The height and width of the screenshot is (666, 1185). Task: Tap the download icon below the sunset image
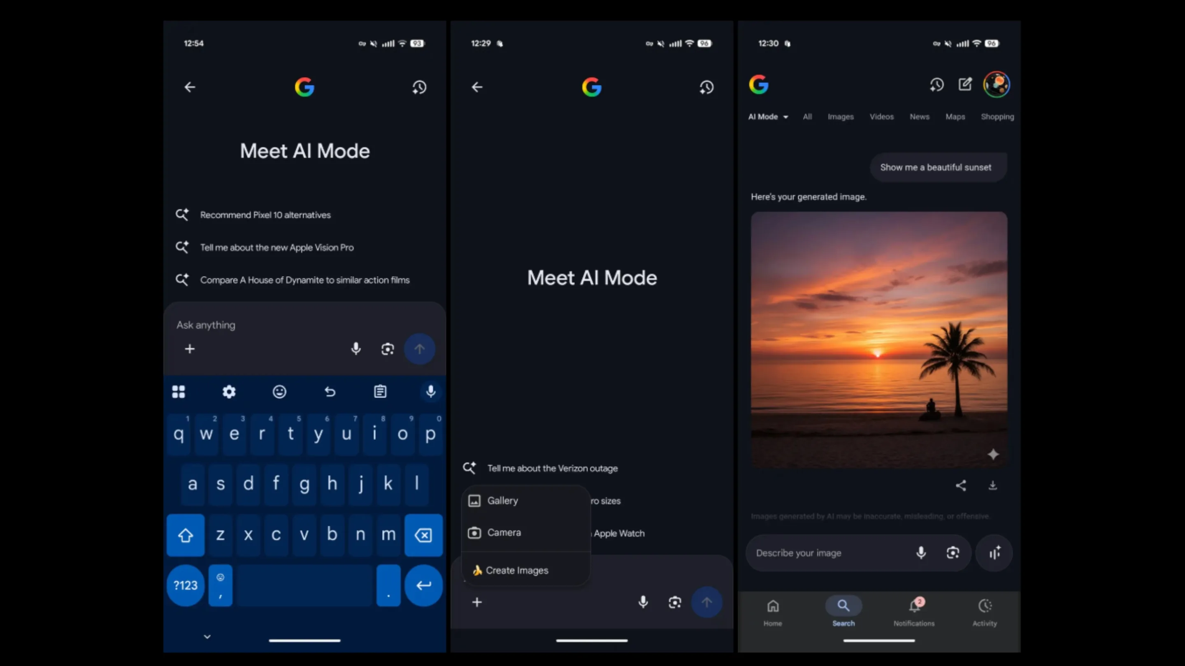[x=993, y=486]
